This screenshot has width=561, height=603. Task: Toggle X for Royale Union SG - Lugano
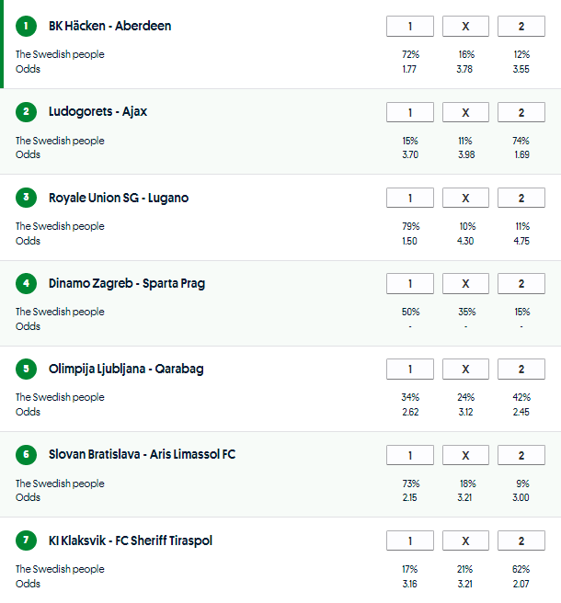(465, 198)
